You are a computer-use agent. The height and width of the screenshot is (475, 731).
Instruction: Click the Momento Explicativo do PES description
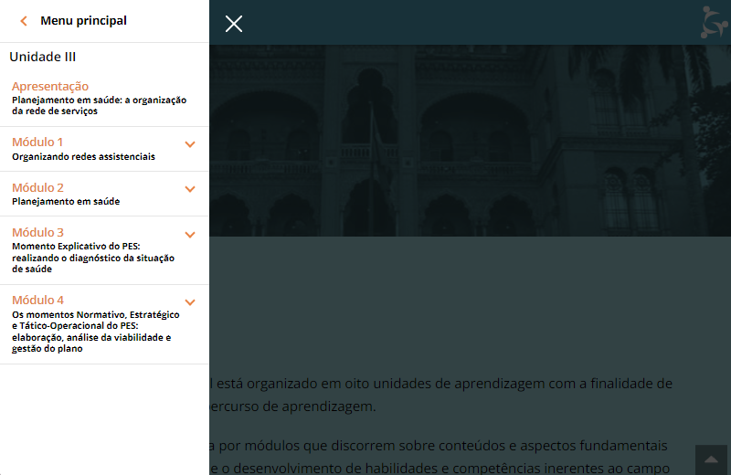click(x=92, y=258)
